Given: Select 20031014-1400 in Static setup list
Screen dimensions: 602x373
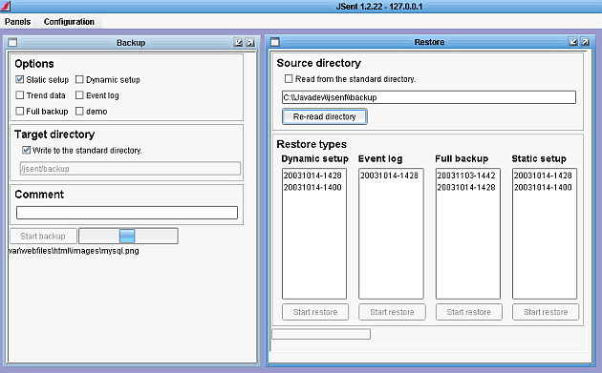Looking at the screenshot, I should (543, 188).
